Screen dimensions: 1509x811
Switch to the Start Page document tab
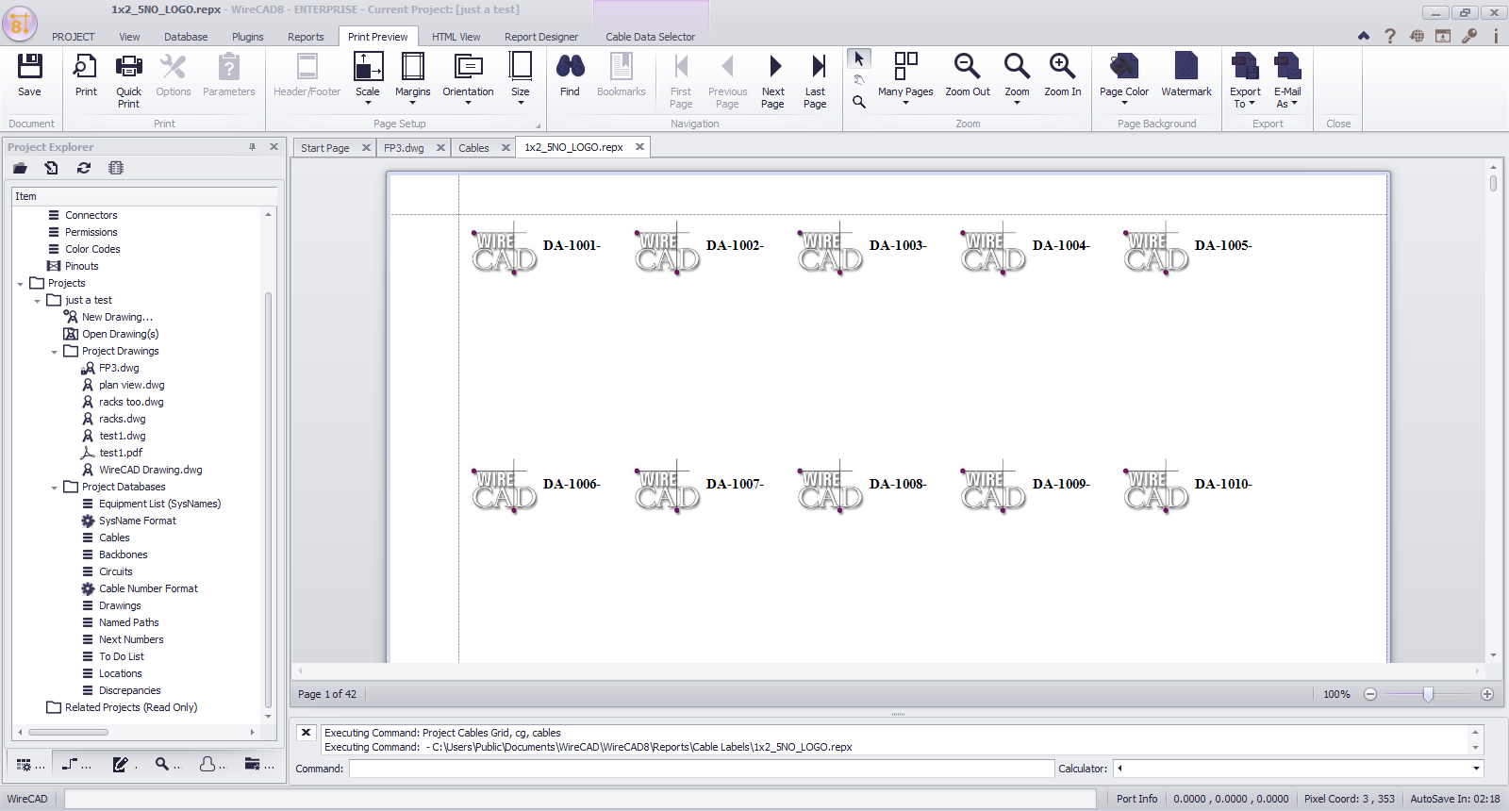(x=325, y=148)
